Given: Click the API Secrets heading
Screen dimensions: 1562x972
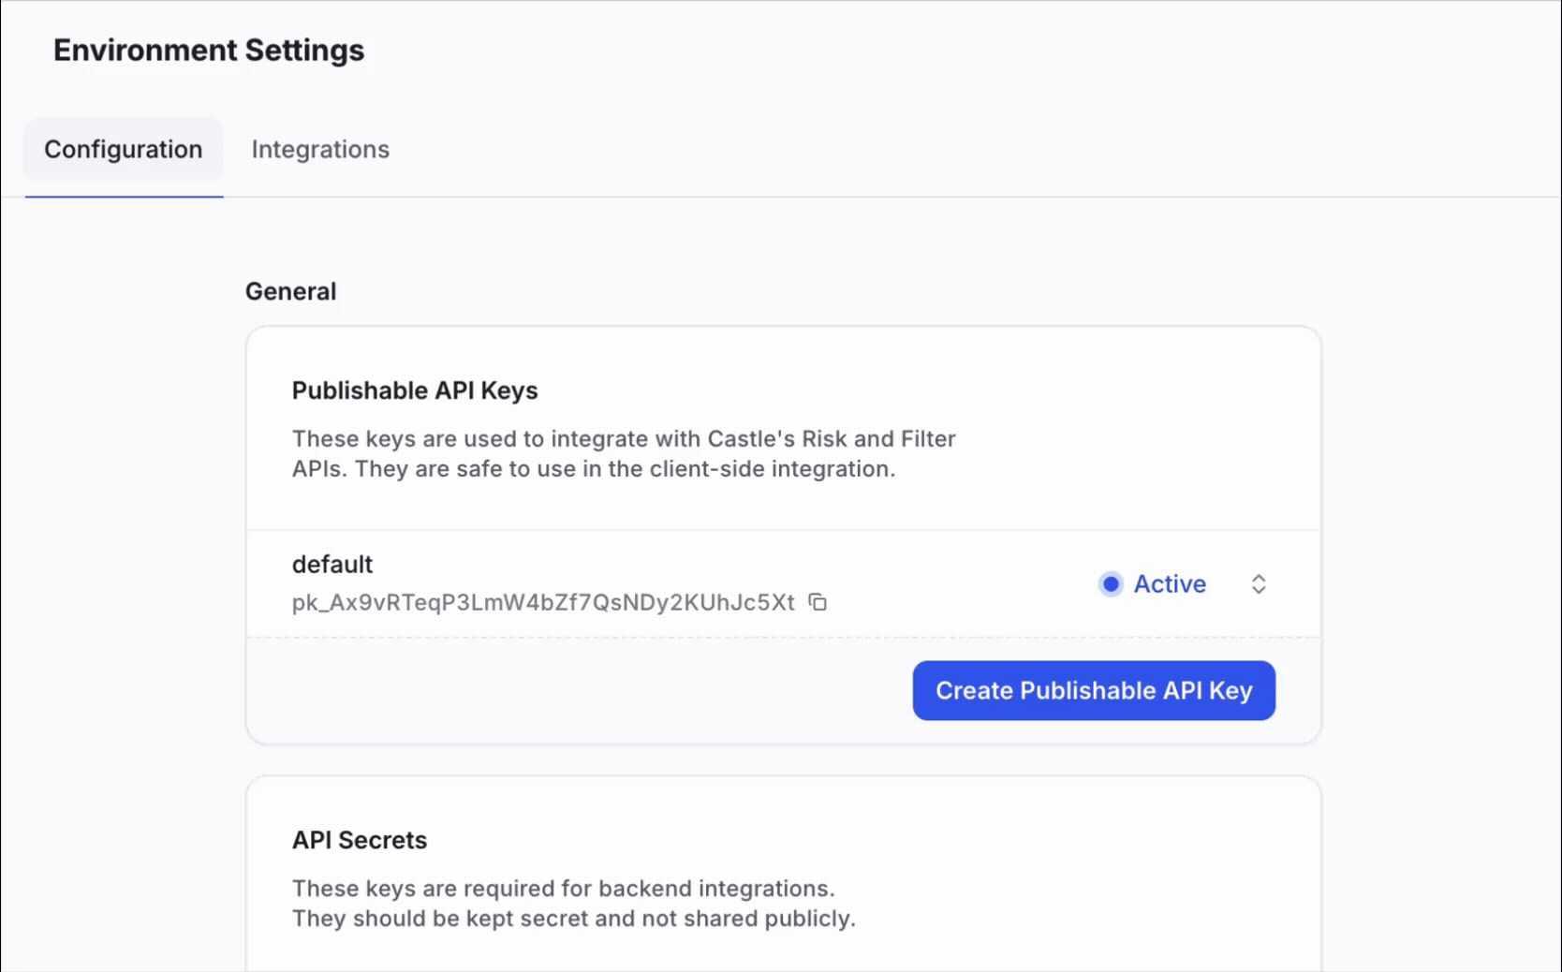Looking at the screenshot, I should pyautogui.click(x=360, y=840).
